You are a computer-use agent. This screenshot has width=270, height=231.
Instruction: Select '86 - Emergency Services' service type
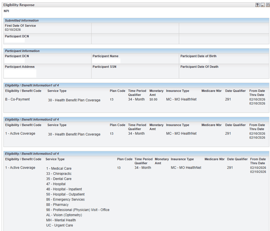click(x=65, y=199)
